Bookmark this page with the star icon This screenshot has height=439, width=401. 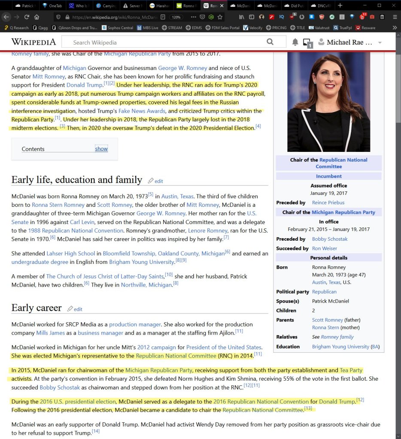click(220, 17)
